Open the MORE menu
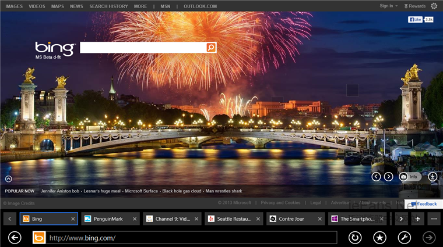Screen dimensions: 443x247 point(140,6)
